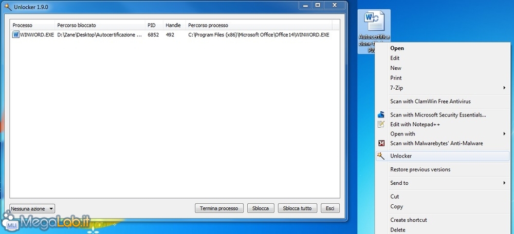Click the Word icon beside WINWORD.EXE
The height and width of the screenshot is (234, 514).
click(16, 35)
